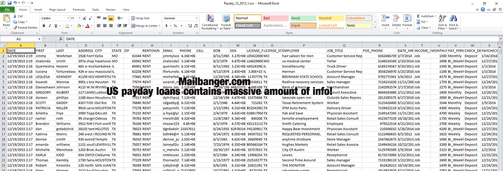Toggle Wrap Text

point(140,18)
